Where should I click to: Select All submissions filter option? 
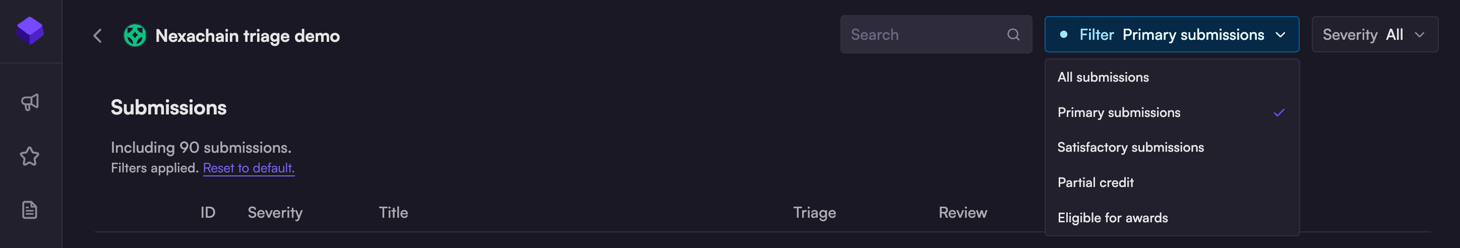tap(1103, 77)
